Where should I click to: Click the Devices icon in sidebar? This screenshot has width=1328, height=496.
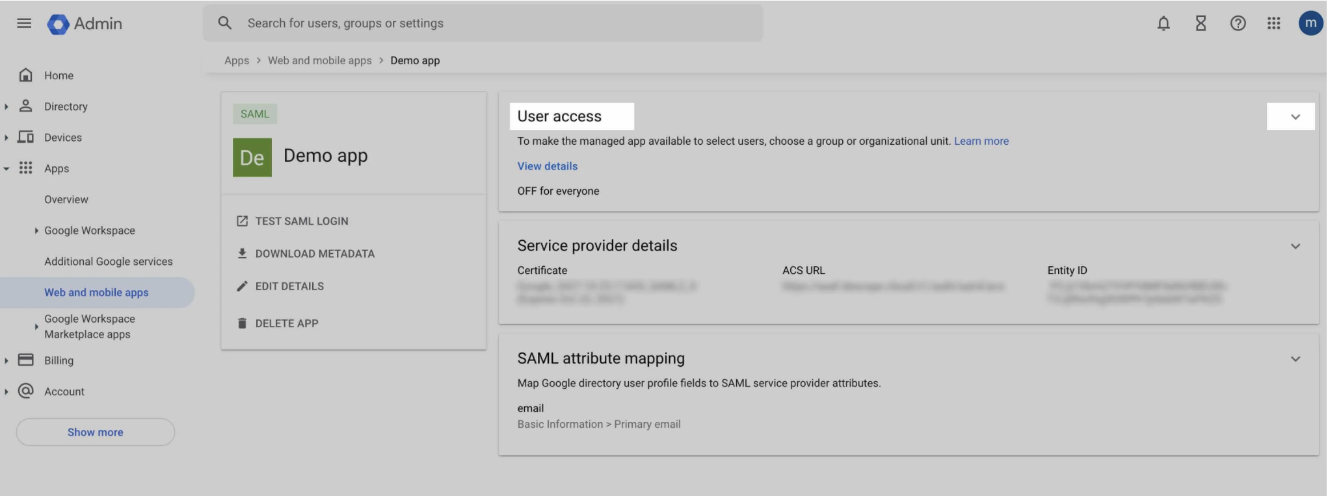coord(25,137)
